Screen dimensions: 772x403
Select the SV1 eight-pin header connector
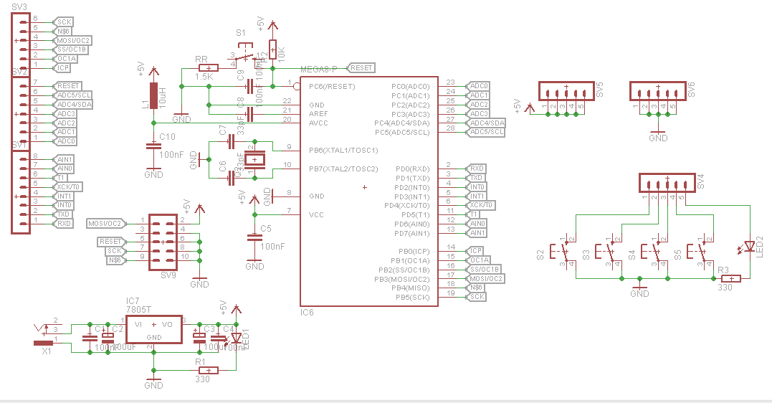point(21,192)
